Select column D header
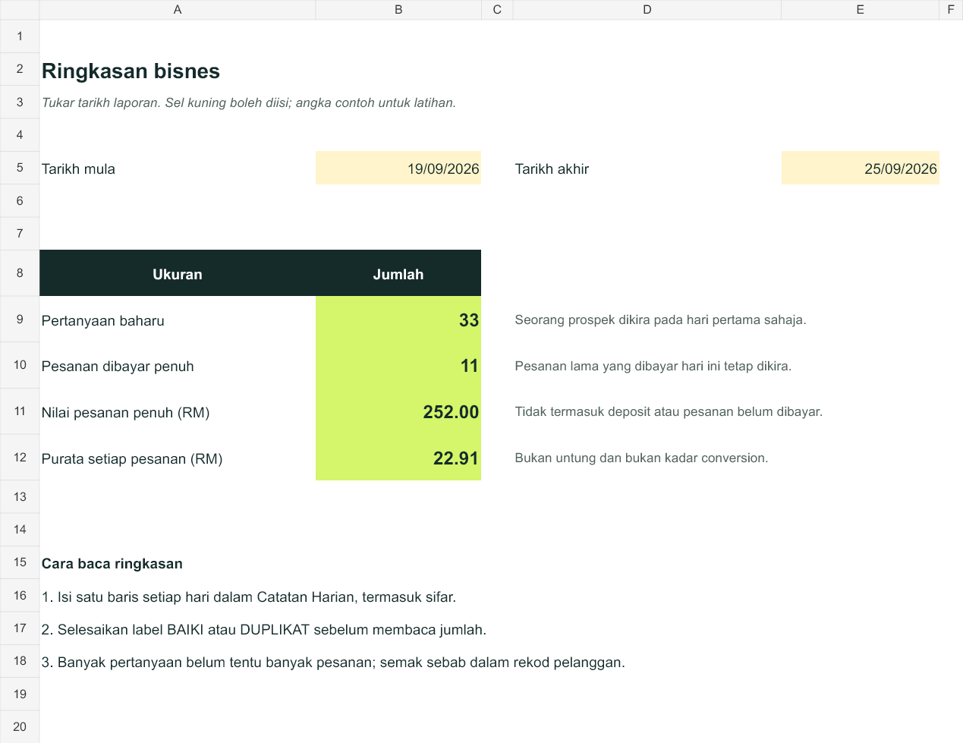The image size is (963, 743). click(647, 10)
